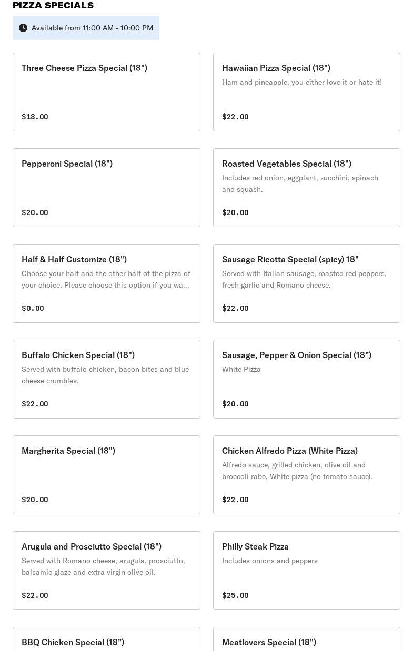
Task: Open the Pepperoni Special (18") card
Action: point(106,188)
